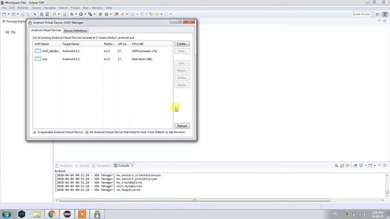This screenshot has width=390, height=219.
Task: Open the New wizard dropdown arrow
Action: pyautogui.click(x=9, y=14)
